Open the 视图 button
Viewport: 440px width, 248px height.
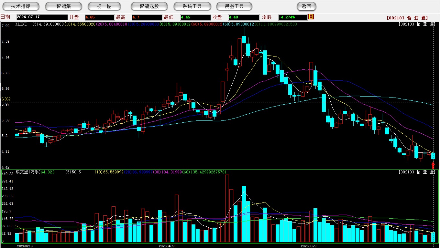tap(104, 6)
